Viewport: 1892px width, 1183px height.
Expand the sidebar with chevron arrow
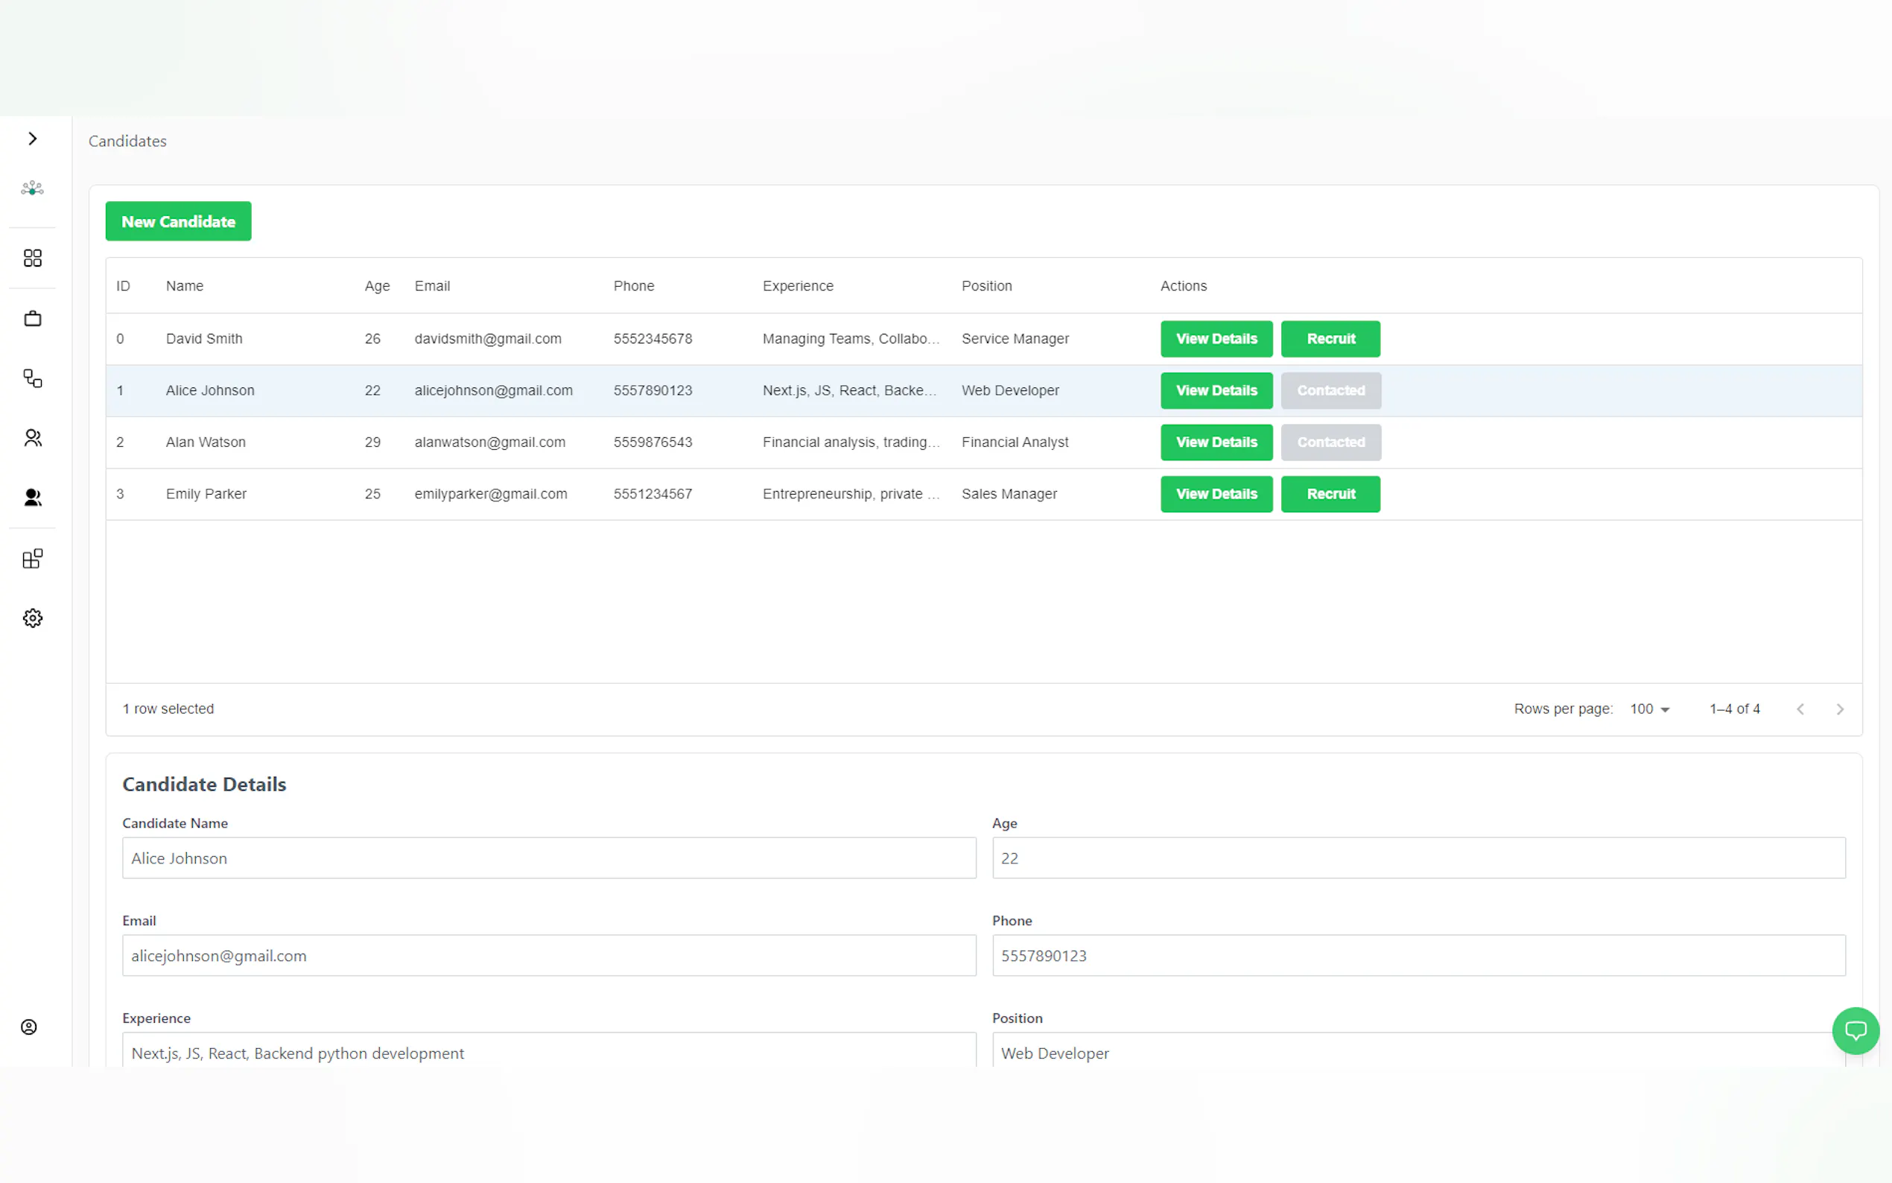point(32,139)
